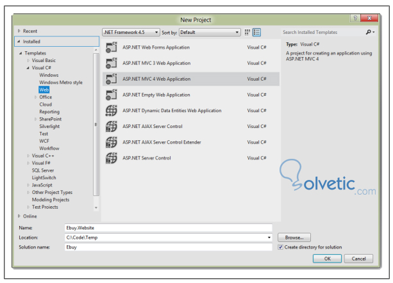Image resolution: width=393 pixels, height=283 pixels.
Task: Collapse the Templates tree node
Action: point(21,53)
